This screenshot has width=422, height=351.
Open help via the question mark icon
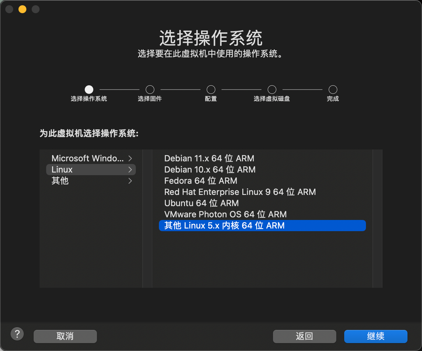pyautogui.click(x=17, y=334)
